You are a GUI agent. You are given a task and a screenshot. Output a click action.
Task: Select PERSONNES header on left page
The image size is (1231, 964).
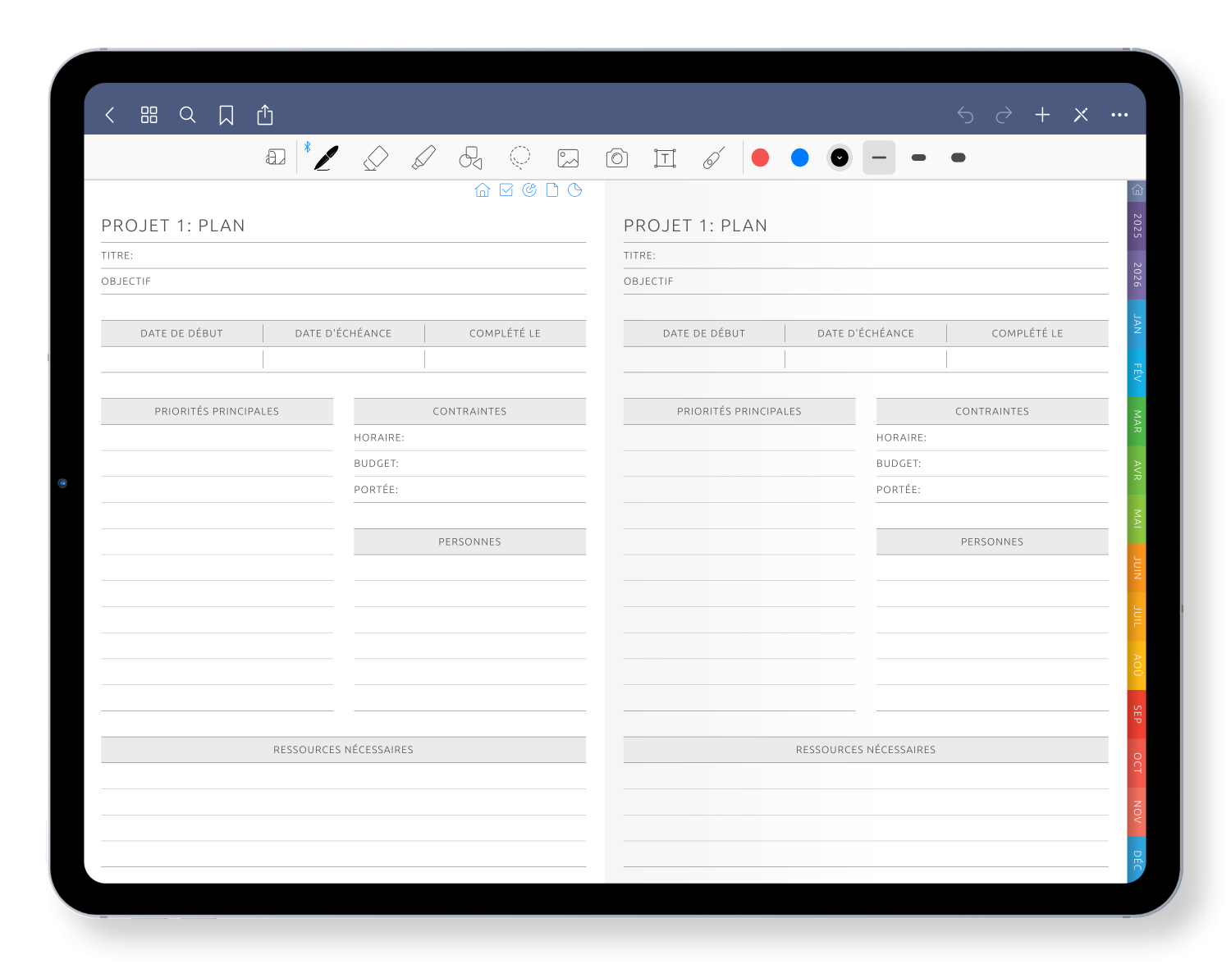(469, 542)
